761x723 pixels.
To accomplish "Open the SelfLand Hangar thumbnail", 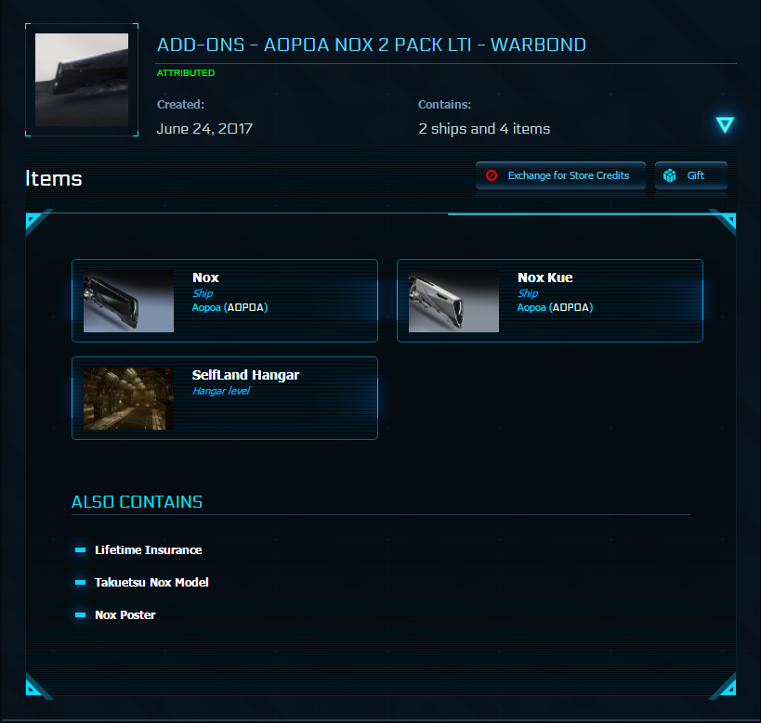I will (128, 398).
